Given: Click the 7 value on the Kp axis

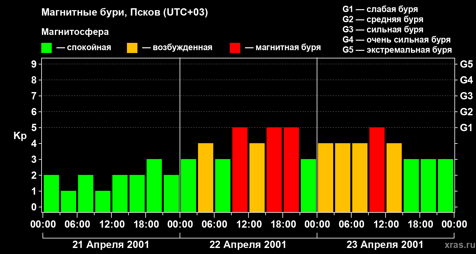Looking at the screenshot, I should click(35, 96).
